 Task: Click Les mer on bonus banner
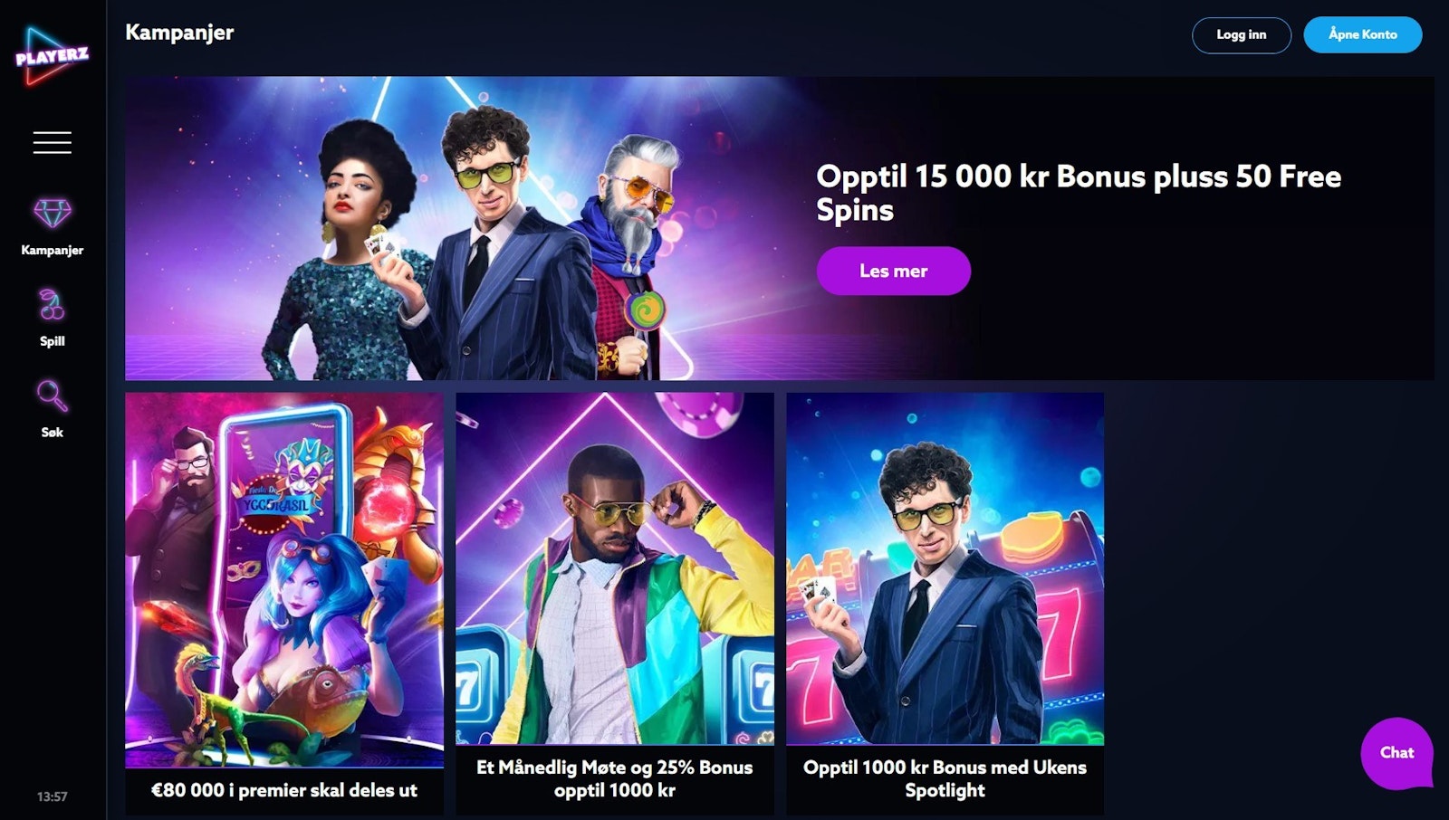pyautogui.click(x=894, y=271)
